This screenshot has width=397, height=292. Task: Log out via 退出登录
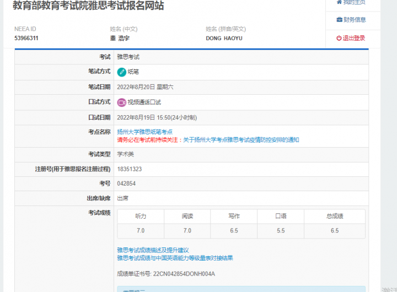tap(353, 38)
